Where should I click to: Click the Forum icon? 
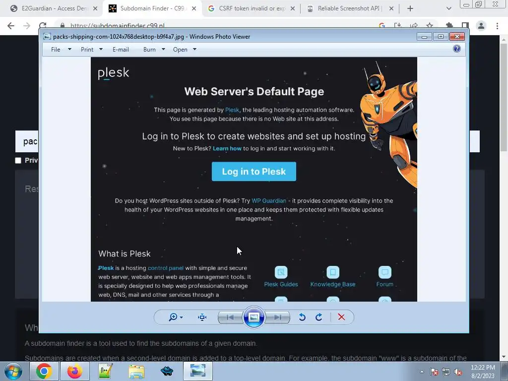coord(385,272)
